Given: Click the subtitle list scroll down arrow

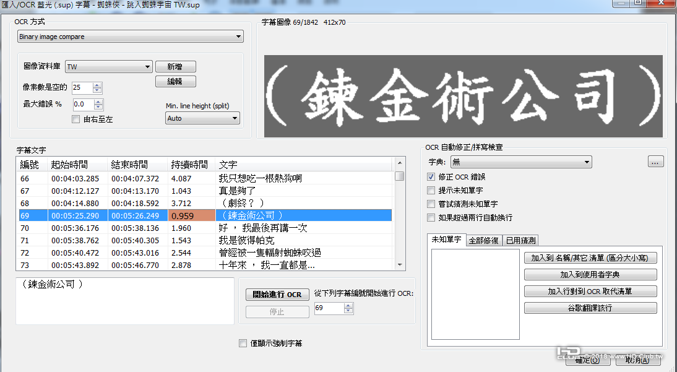Looking at the screenshot, I should point(399,265).
